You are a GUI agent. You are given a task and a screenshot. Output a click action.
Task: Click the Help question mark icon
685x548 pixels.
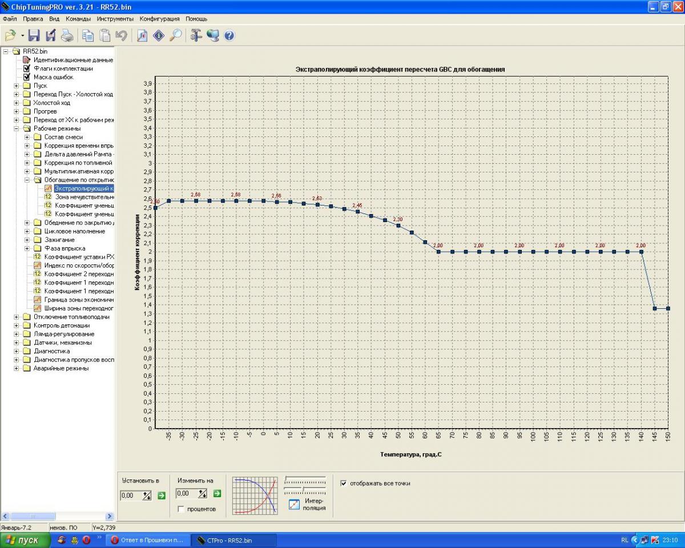pos(229,35)
